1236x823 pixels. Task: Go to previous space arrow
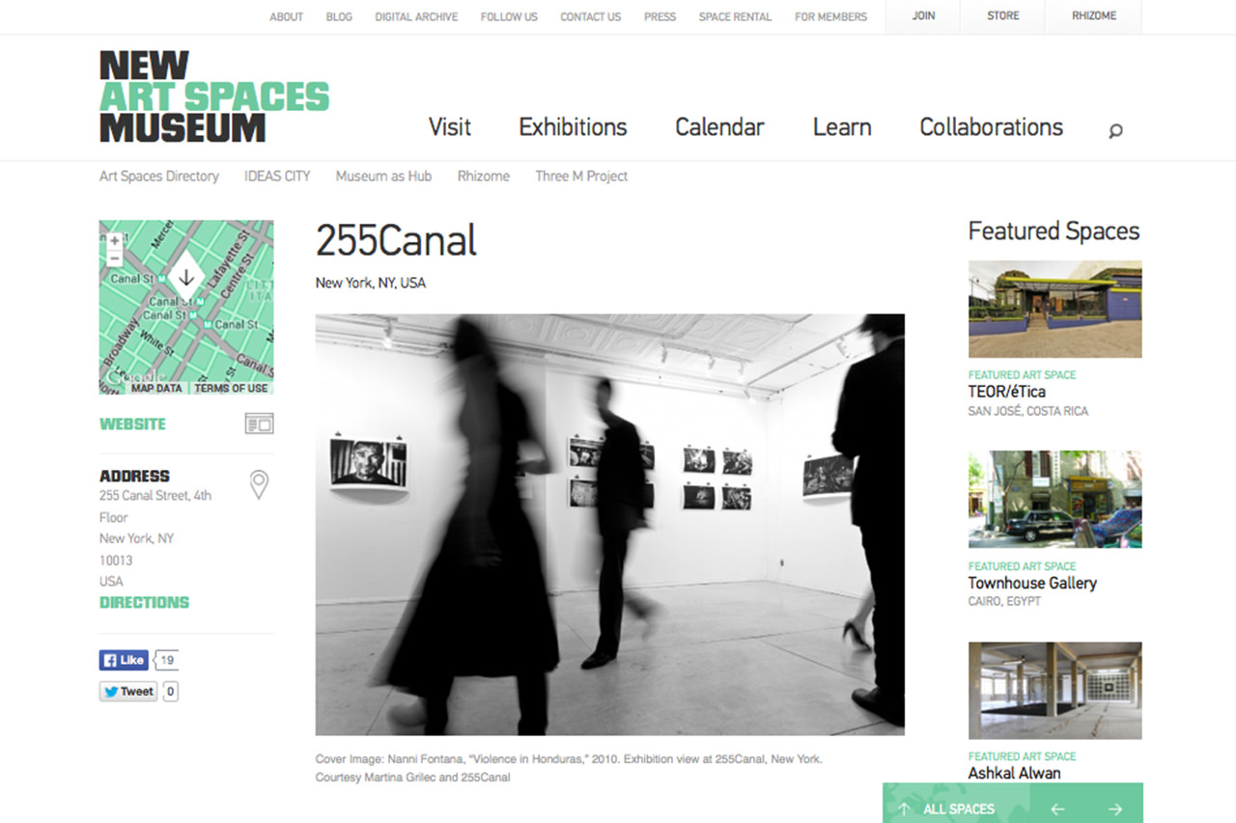(x=1057, y=809)
